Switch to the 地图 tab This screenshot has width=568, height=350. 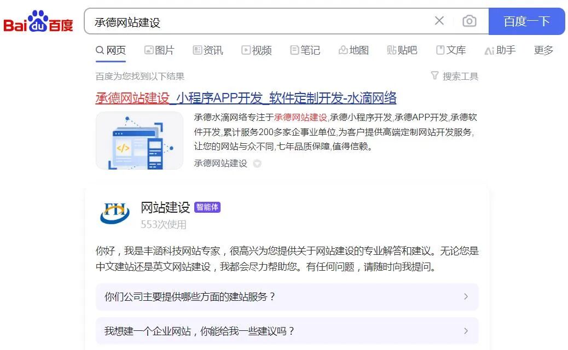353,50
